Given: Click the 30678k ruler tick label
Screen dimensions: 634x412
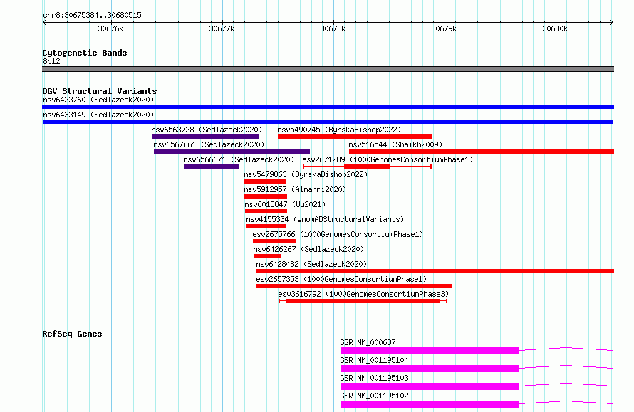Looking at the screenshot, I should point(333,28).
